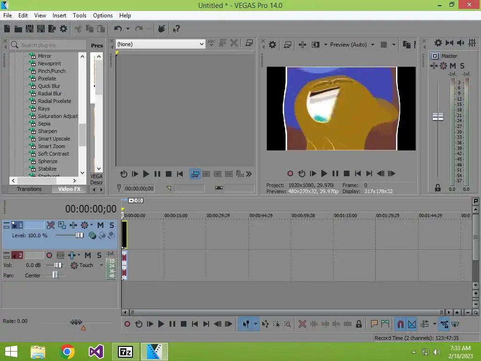This screenshot has height=361, width=481.
Task: Record with timeline transport record button
Action: pos(127,324)
